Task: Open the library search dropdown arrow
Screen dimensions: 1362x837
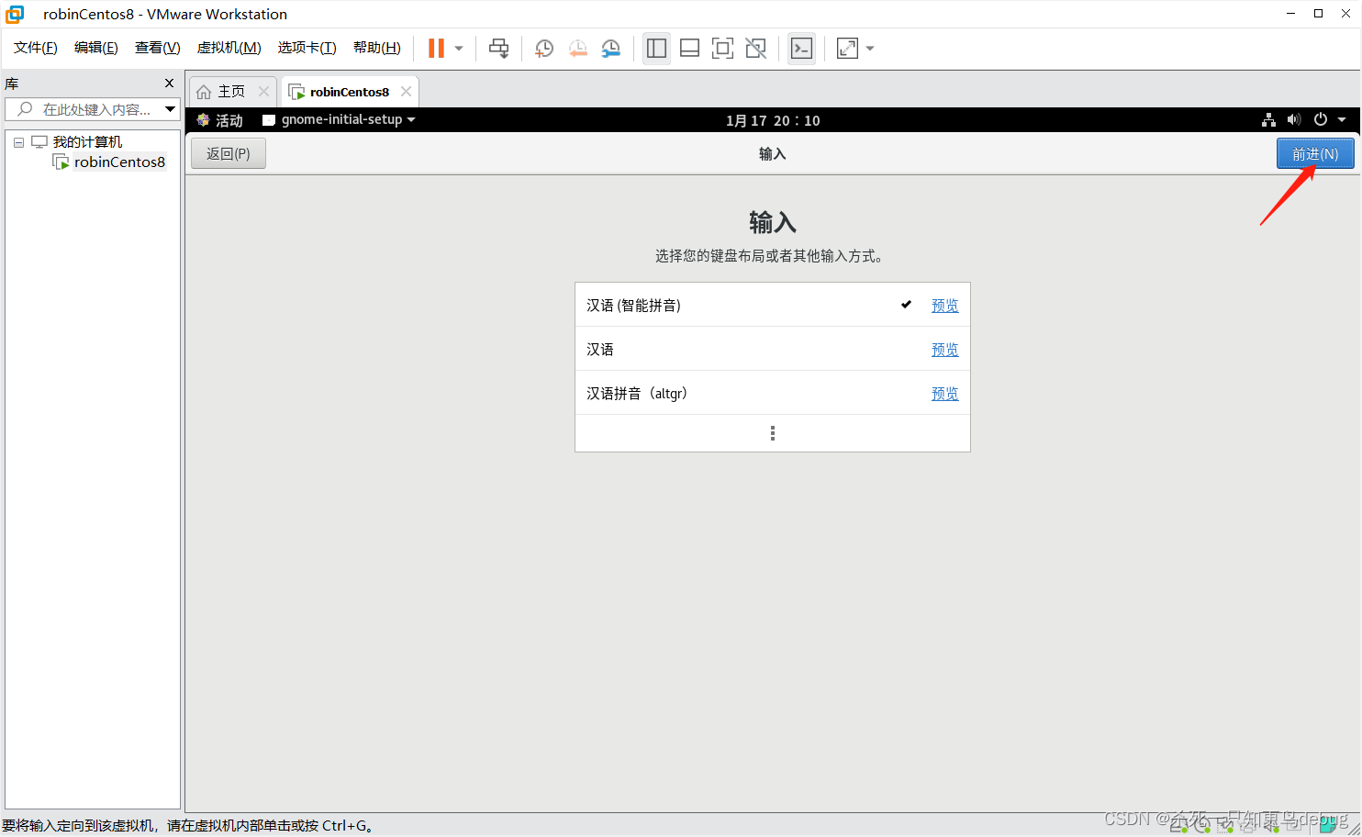Action: pos(171,109)
